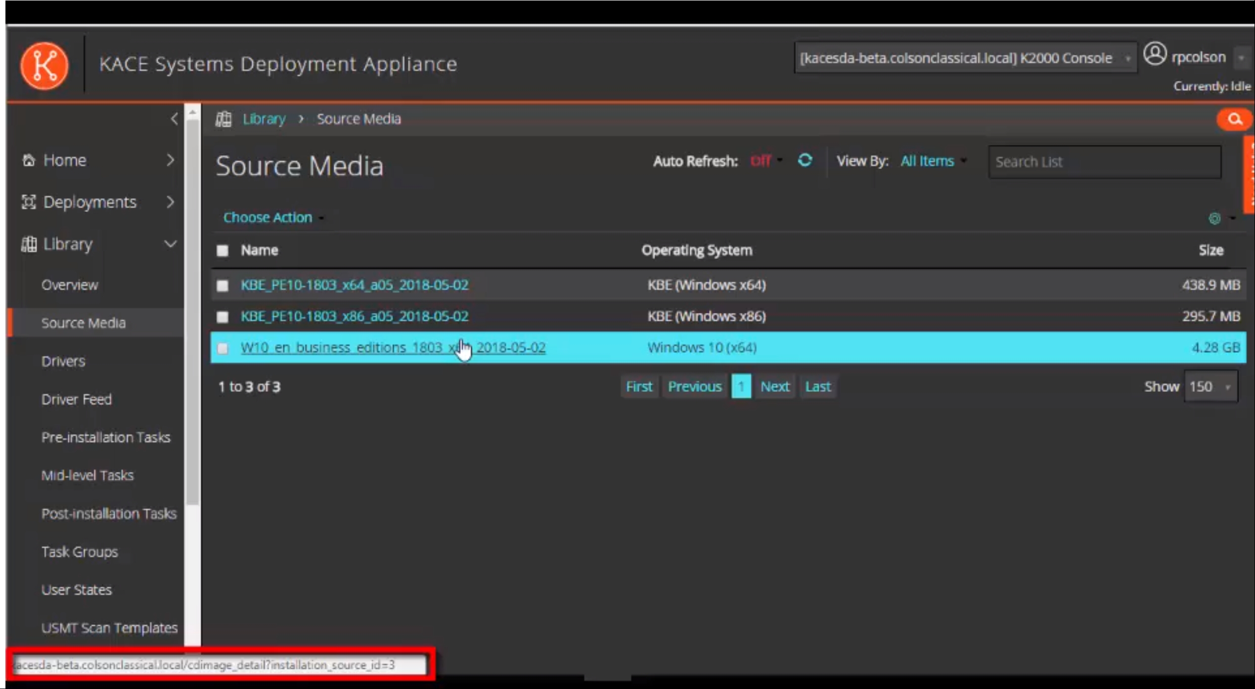Screen dimensions: 1255x689
Task: Click the 4.28 GB size cell
Action: (x=1216, y=348)
